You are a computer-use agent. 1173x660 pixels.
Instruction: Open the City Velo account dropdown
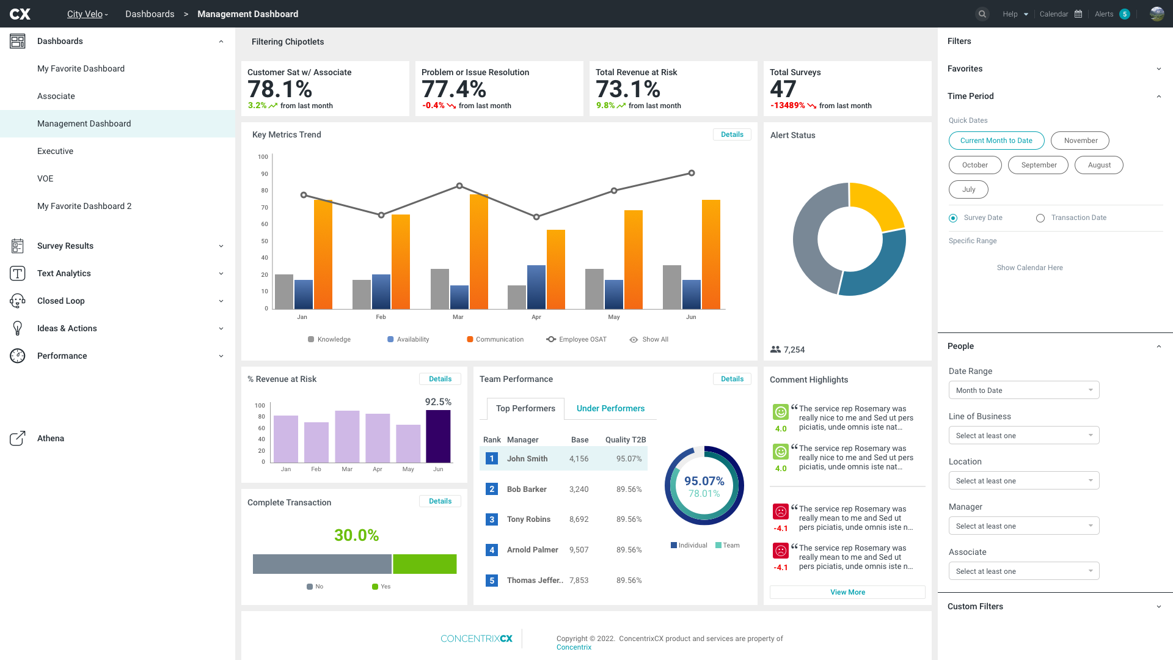(x=87, y=14)
